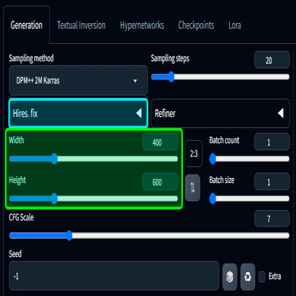
Task: Adjust the Sampling steps slider
Action: pyautogui.click(x=220, y=77)
